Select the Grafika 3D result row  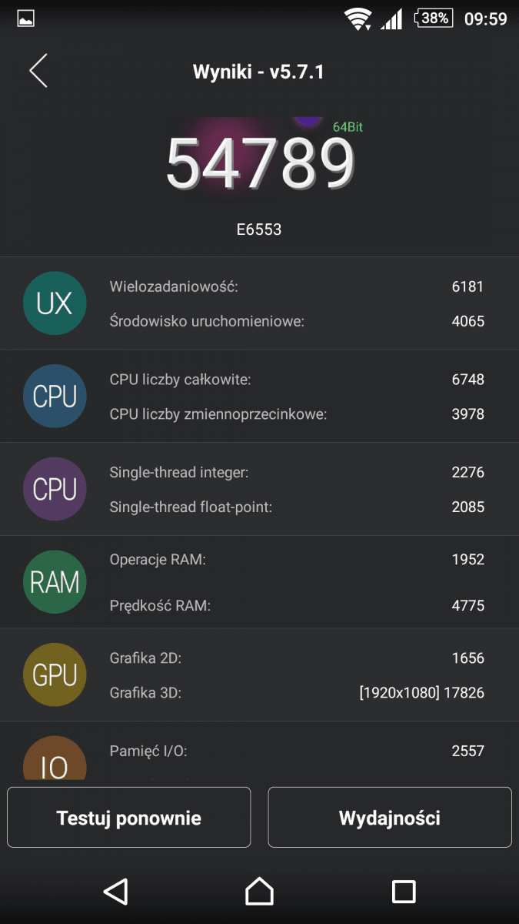[297, 693]
